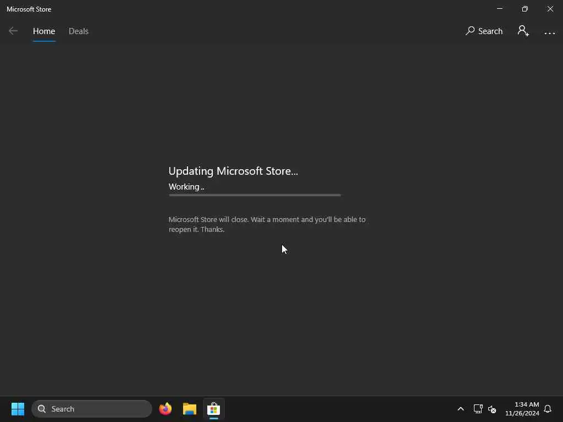Close the Microsoft Store window
This screenshot has width=563, height=422.
click(x=550, y=9)
